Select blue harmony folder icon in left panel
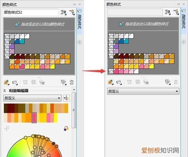The width and height of the screenshot is (188, 157). (7, 41)
